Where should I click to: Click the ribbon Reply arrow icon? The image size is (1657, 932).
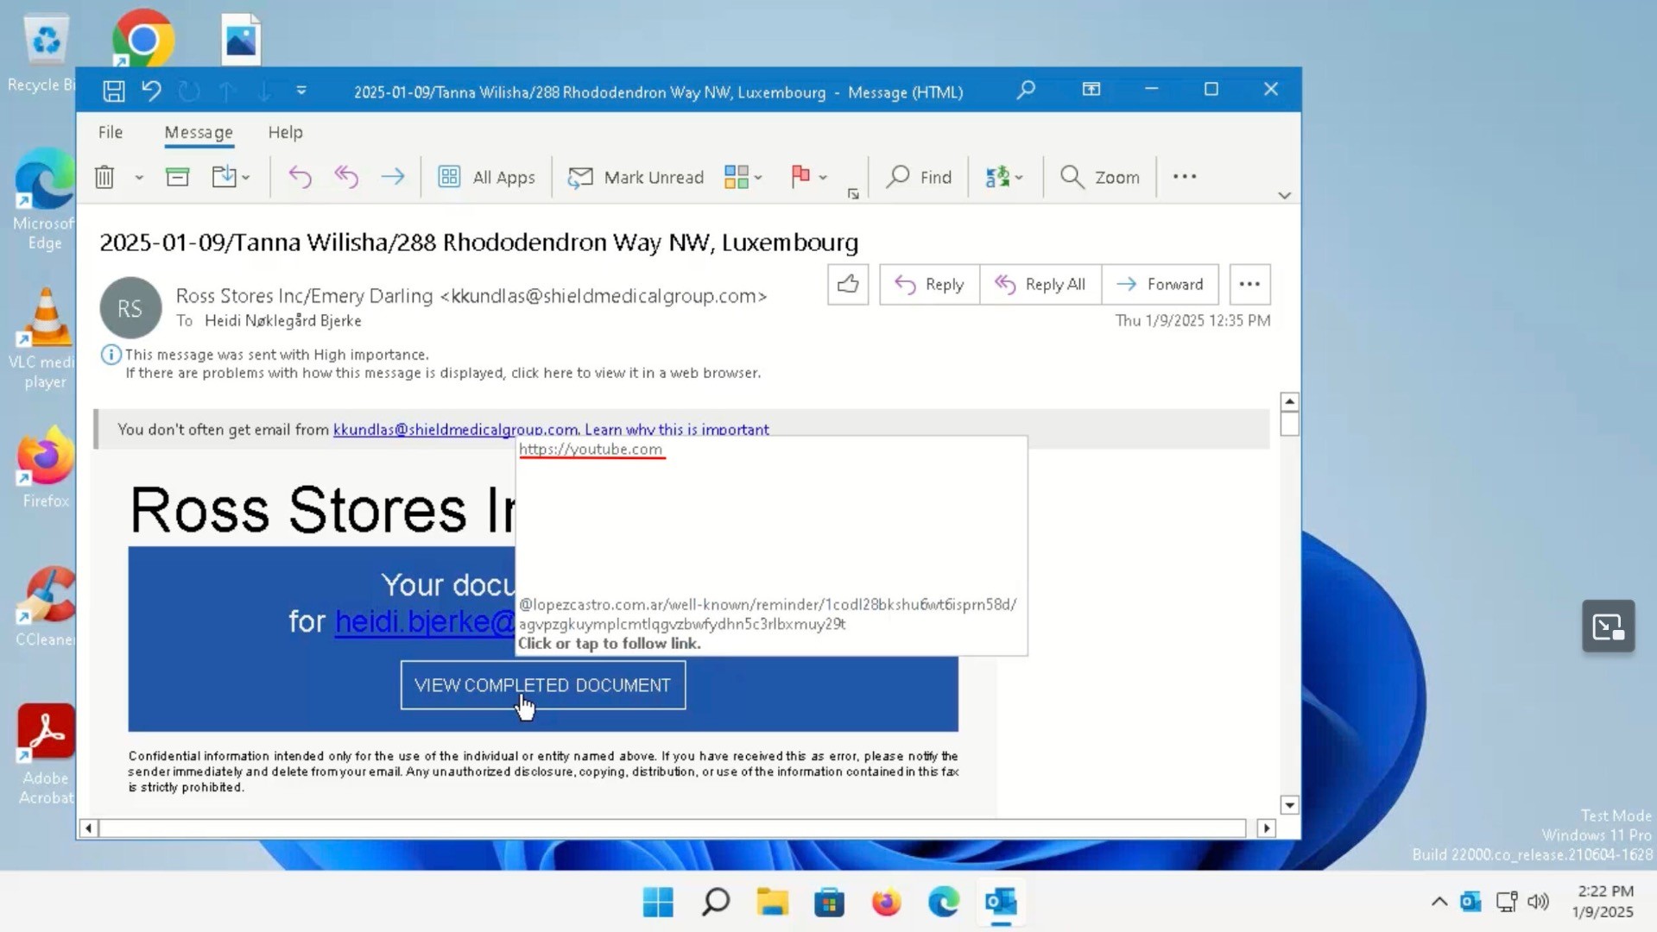(x=300, y=177)
